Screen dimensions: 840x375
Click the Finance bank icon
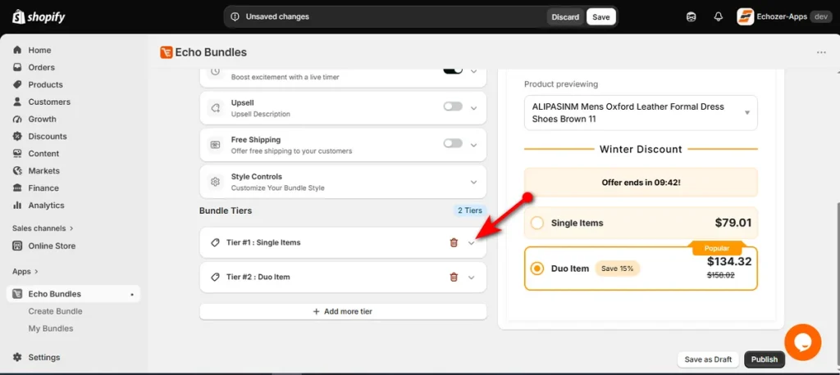click(18, 187)
